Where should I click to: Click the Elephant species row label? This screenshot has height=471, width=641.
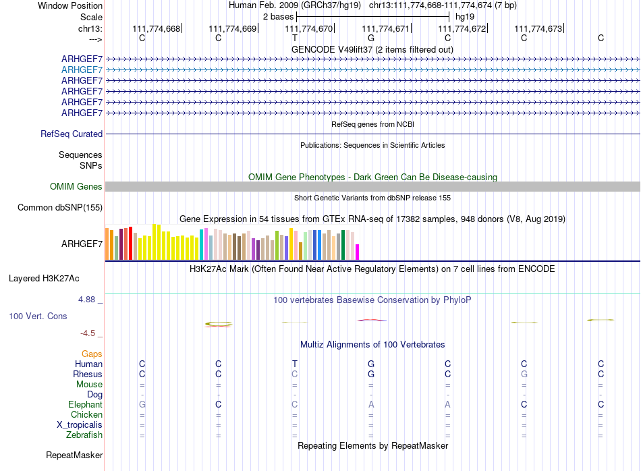point(85,405)
